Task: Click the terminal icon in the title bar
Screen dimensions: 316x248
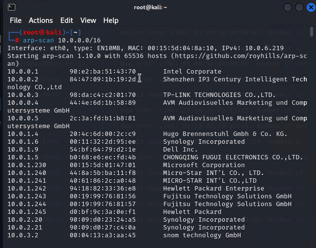Action: tap(12, 7)
